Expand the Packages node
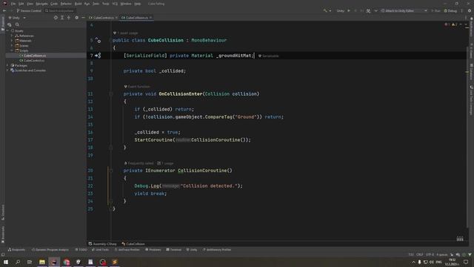Screen dimensions: 474x267 7,65
